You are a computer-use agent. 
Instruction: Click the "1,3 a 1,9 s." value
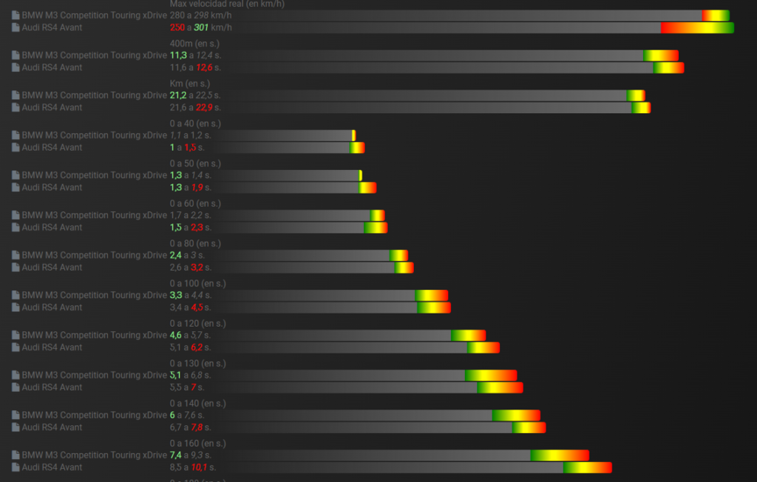click(190, 187)
